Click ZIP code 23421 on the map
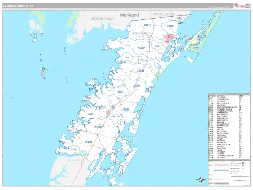The image size is (253, 190). [x=137, y=86]
